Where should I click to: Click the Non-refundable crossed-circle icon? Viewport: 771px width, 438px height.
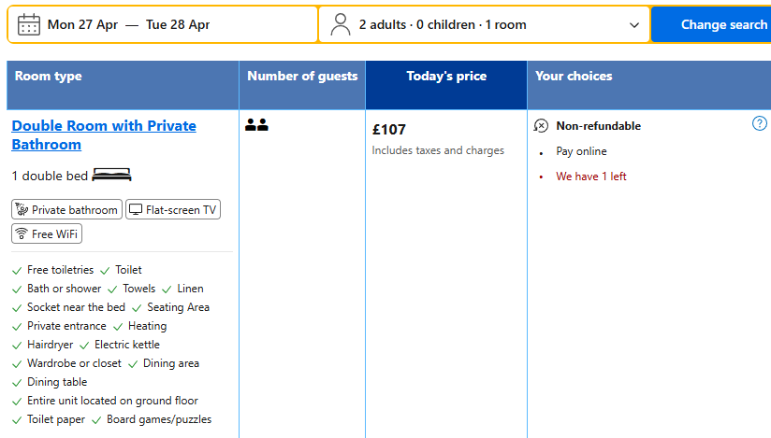(541, 126)
